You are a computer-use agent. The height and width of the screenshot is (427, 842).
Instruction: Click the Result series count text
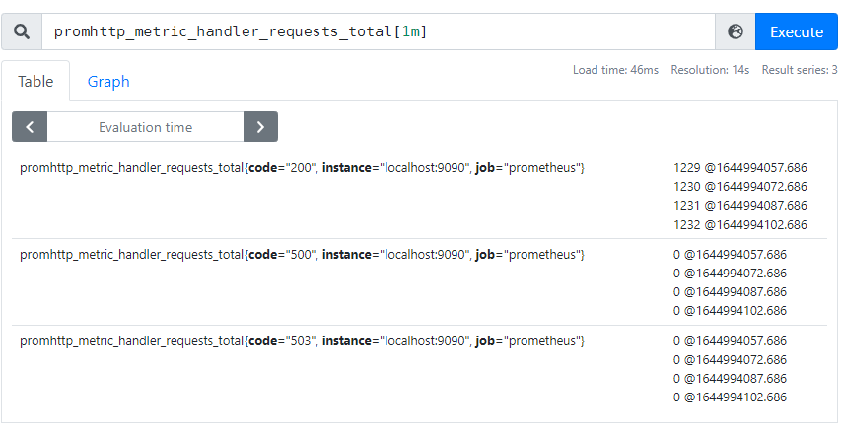(799, 71)
